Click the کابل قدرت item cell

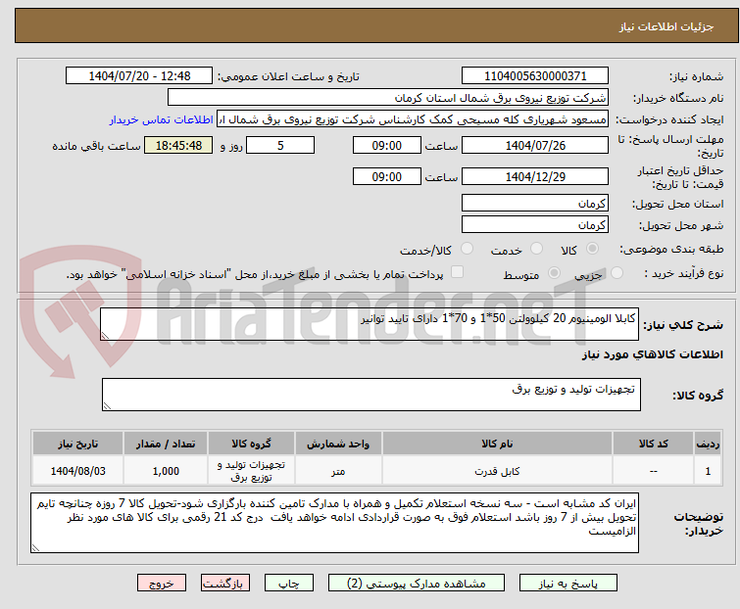(498, 471)
